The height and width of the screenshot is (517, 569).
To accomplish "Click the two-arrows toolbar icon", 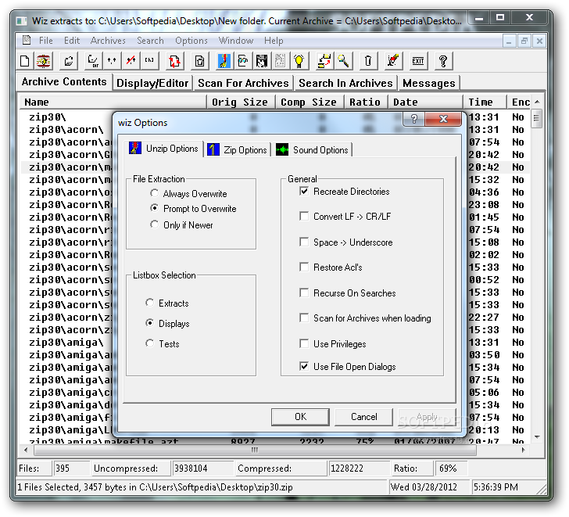I will (112, 61).
